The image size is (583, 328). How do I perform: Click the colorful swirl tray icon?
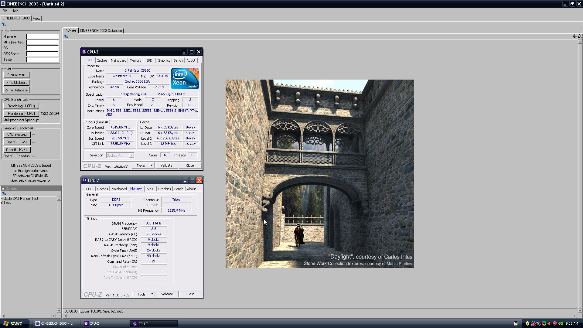(544, 323)
